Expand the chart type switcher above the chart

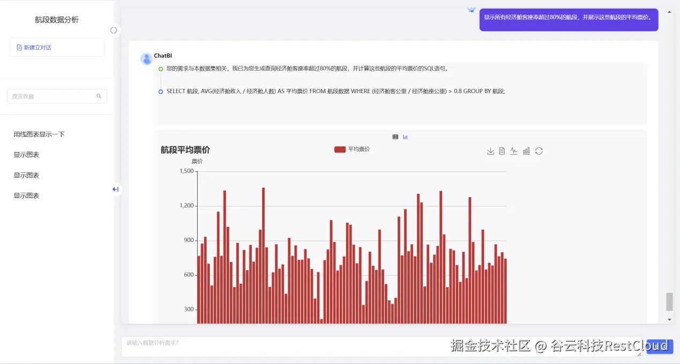coord(400,136)
